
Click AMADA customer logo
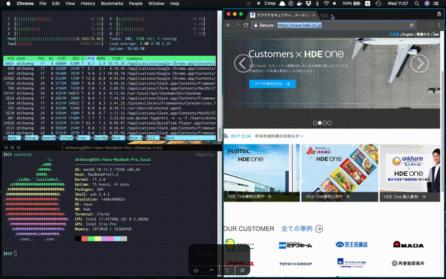pos(409,244)
